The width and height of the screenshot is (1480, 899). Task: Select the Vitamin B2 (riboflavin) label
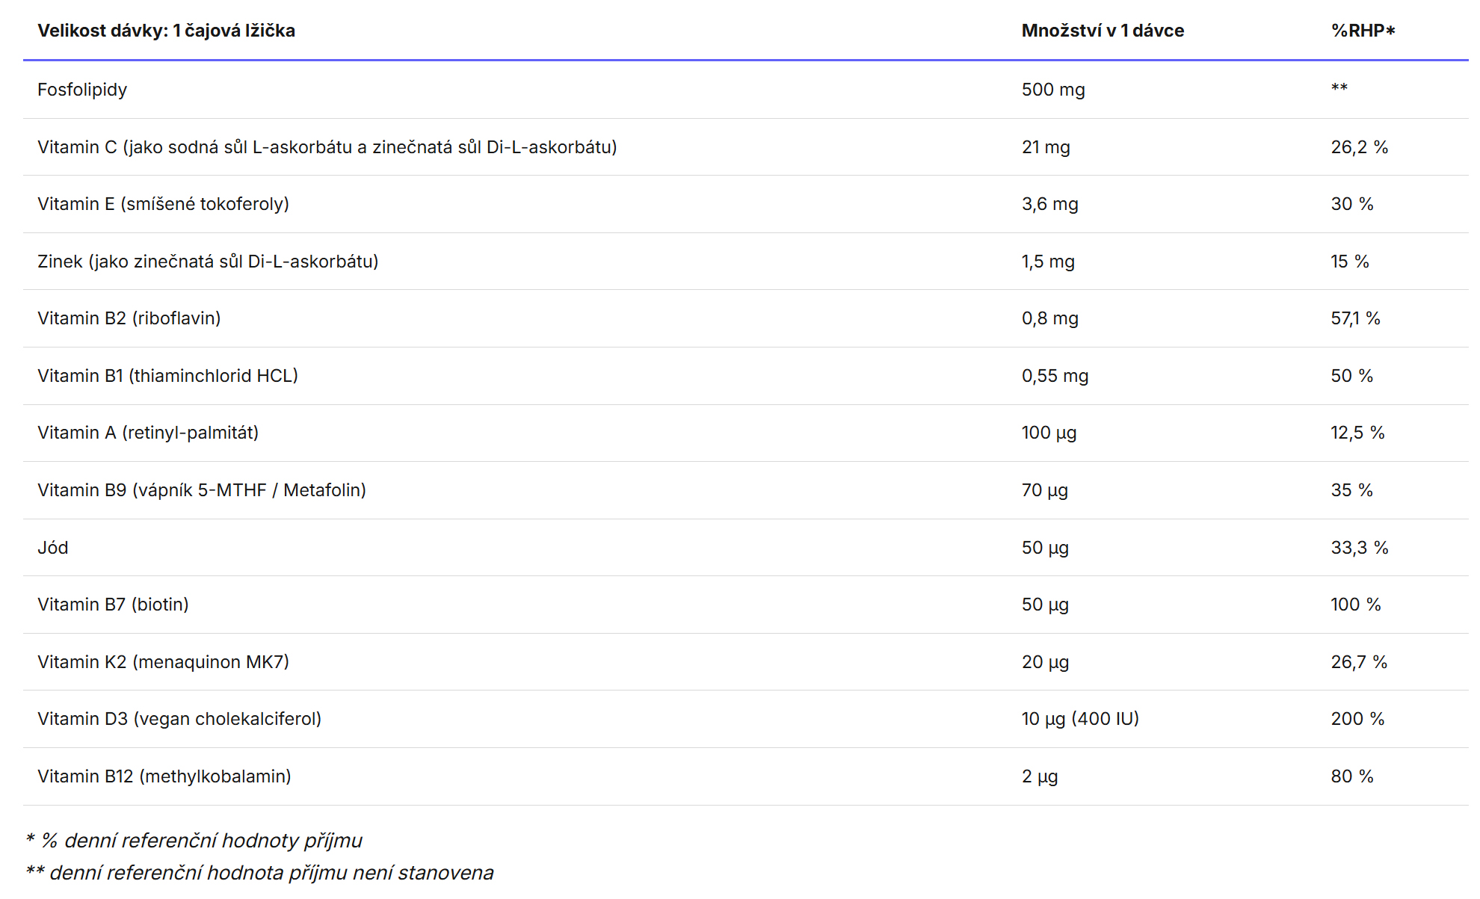pos(129,318)
